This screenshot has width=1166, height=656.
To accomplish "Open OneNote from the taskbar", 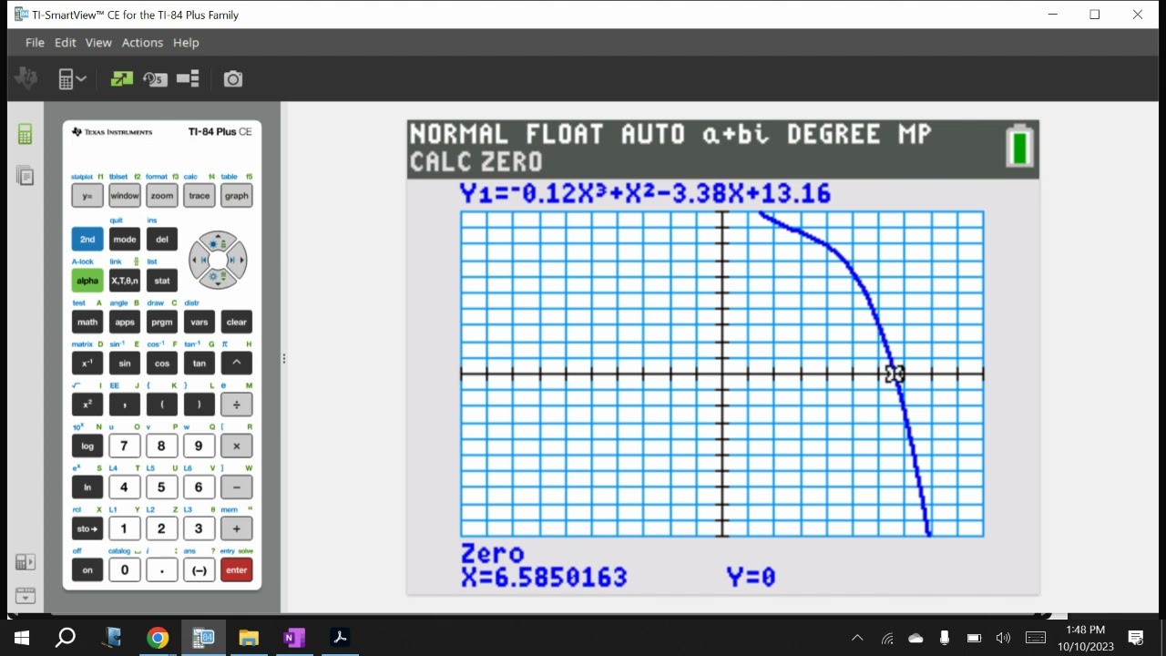I will (x=293, y=638).
